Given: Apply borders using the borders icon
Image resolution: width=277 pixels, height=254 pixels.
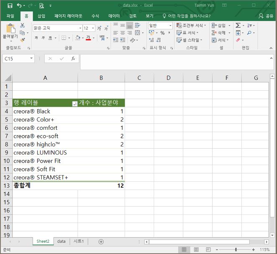Looking at the screenshot, I should (x=64, y=38).
